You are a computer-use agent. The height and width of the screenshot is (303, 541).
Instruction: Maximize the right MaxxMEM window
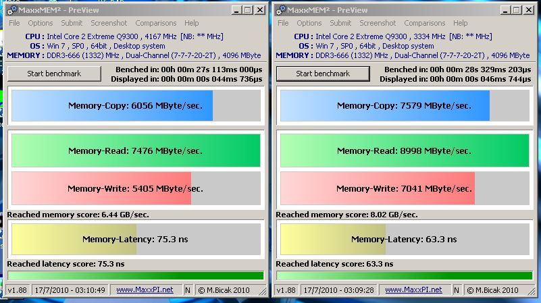pyautogui.click(x=517, y=10)
